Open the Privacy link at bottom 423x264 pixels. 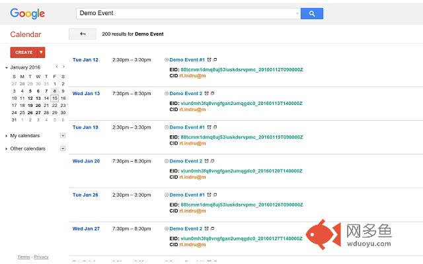[x=41, y=257]
